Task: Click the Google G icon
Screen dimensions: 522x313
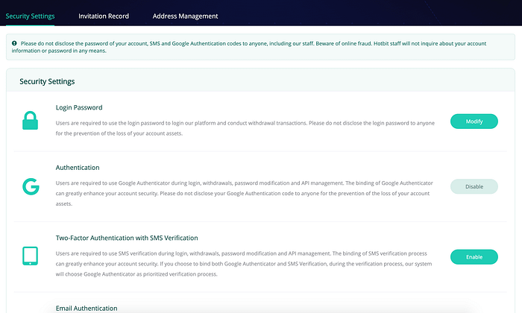Action: point(31,186)
